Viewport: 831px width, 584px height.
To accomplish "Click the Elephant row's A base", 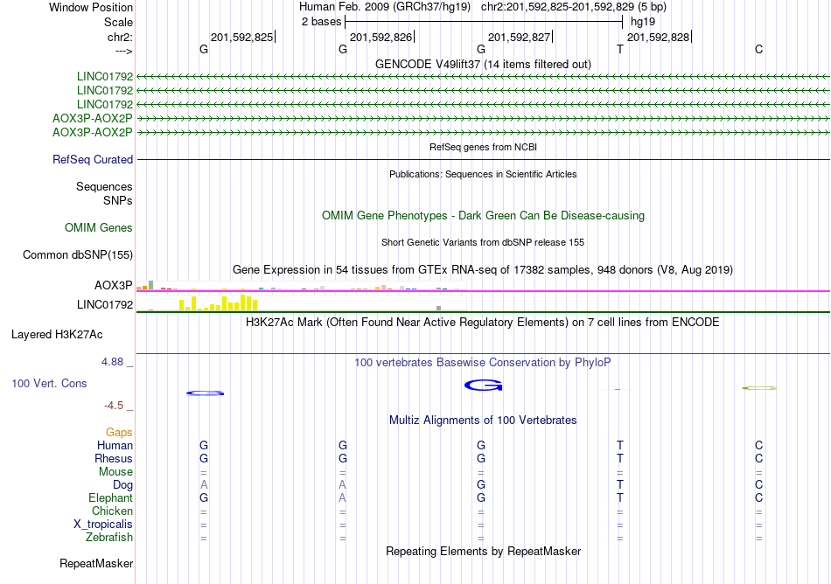I will tap(342, 497).
